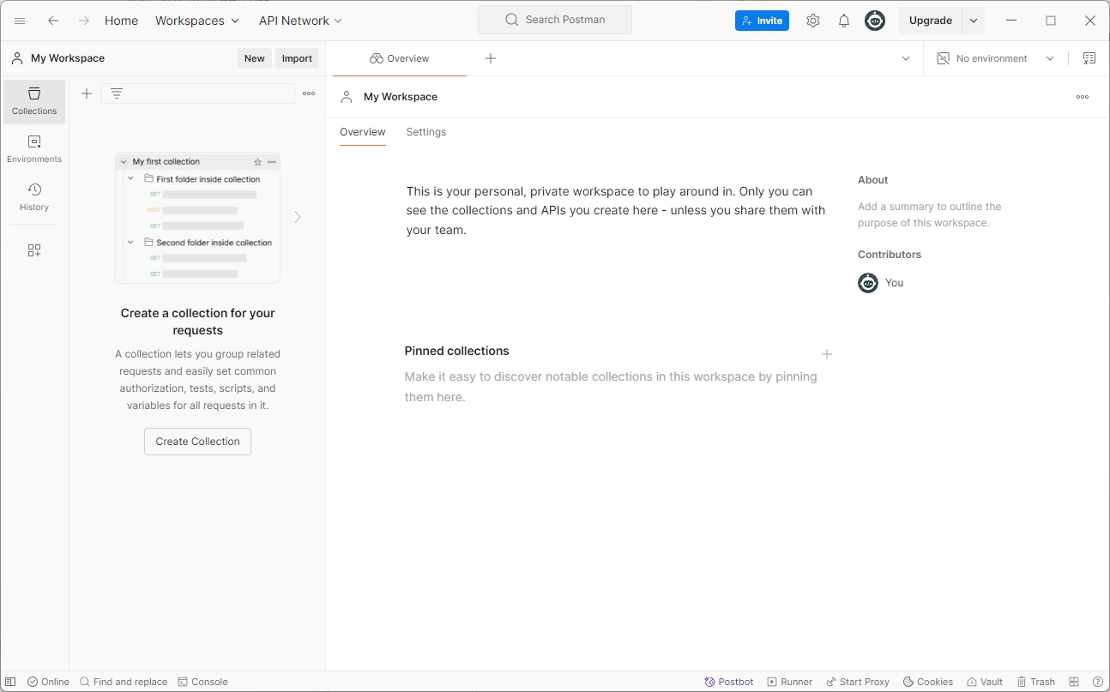The image size is (1110, 692).
Task: Click the Create Collection button
Action: click(197, 442)
